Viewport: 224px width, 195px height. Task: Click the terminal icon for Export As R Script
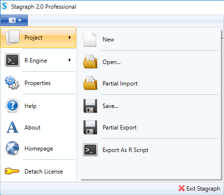pyautogui.click(x=90, y=150)
